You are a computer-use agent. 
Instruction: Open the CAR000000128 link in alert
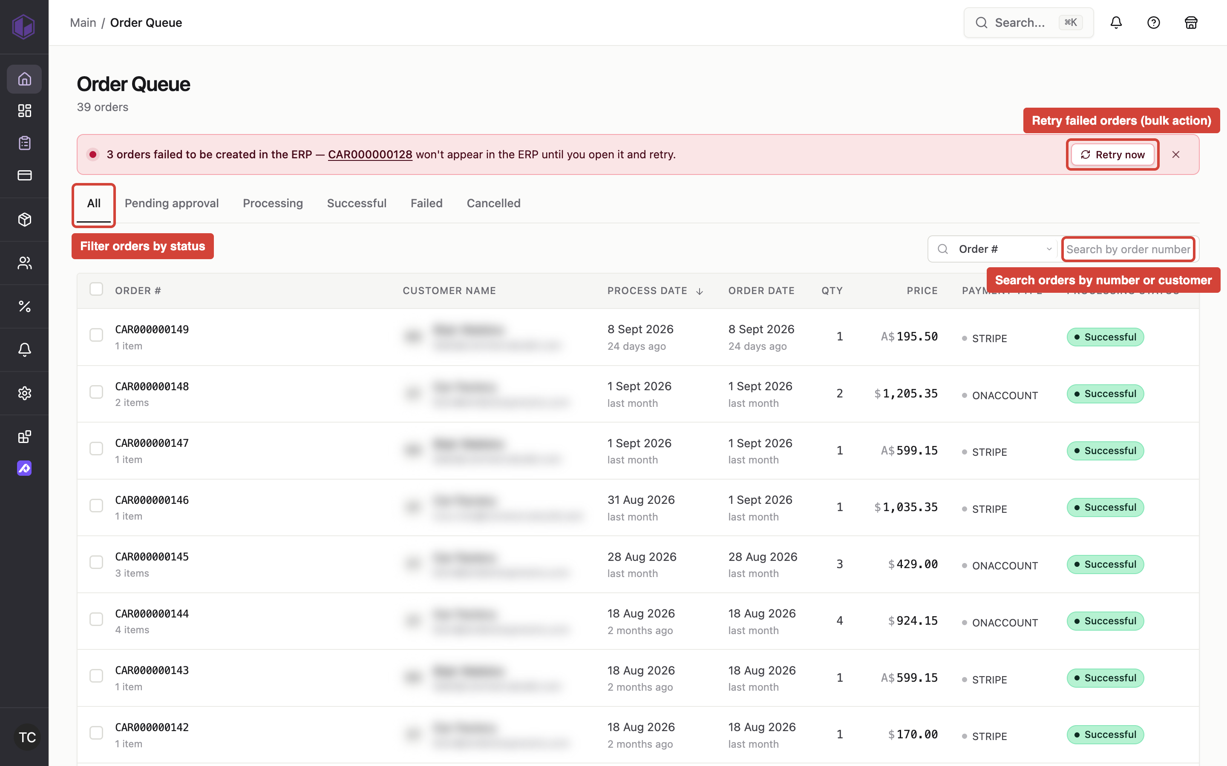tap(370, 154)
